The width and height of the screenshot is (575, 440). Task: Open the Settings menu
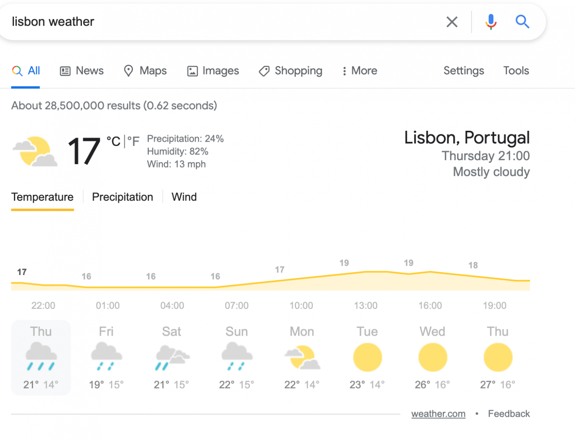tap(464, 71)
